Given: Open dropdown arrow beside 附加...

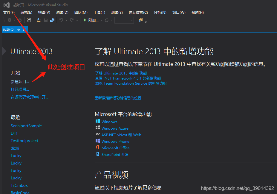Looking at the screenshot, I should click(x=101, y=20).
